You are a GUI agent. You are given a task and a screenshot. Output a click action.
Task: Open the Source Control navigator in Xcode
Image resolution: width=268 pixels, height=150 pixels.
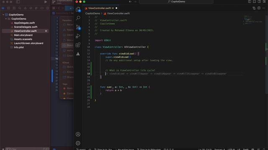[8, 8]
